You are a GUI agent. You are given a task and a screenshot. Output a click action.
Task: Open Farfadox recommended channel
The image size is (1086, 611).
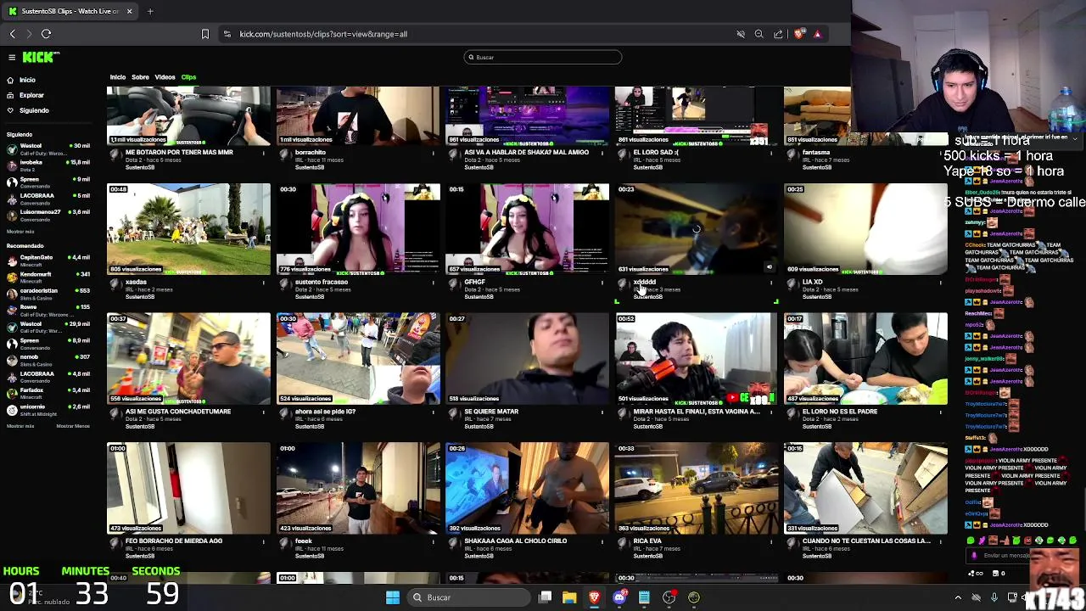[48, 393]
